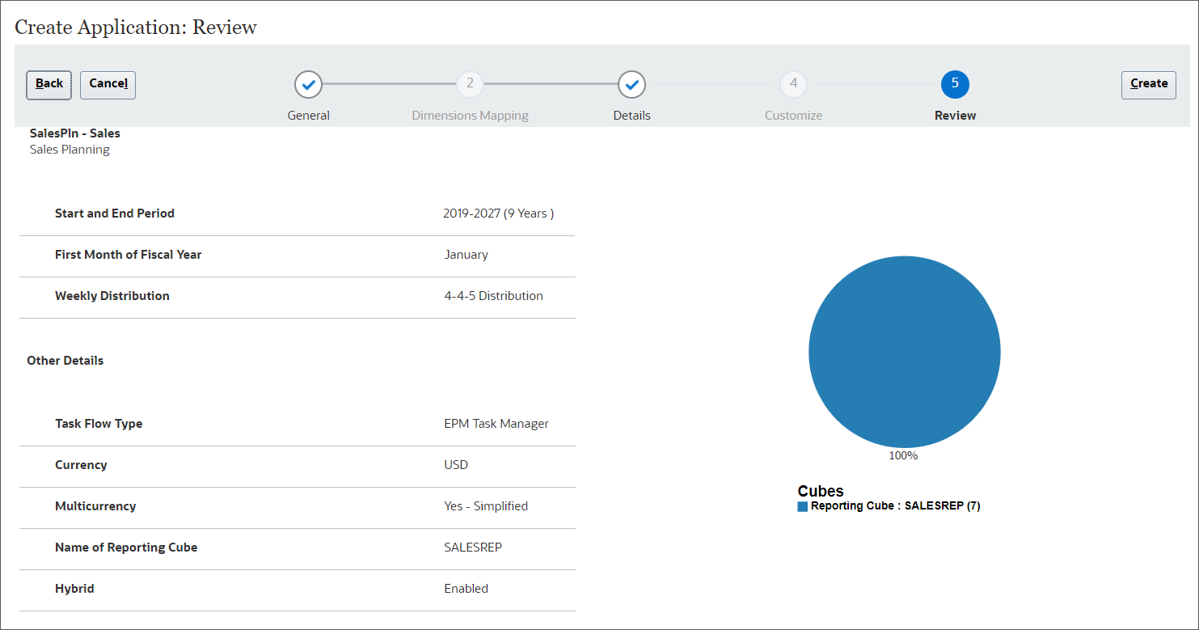Open the Dimensions Mapping step circle numbered 2
Image resolution: width=1199 pixels, height=630 pixels.
[x=470, y=84]
